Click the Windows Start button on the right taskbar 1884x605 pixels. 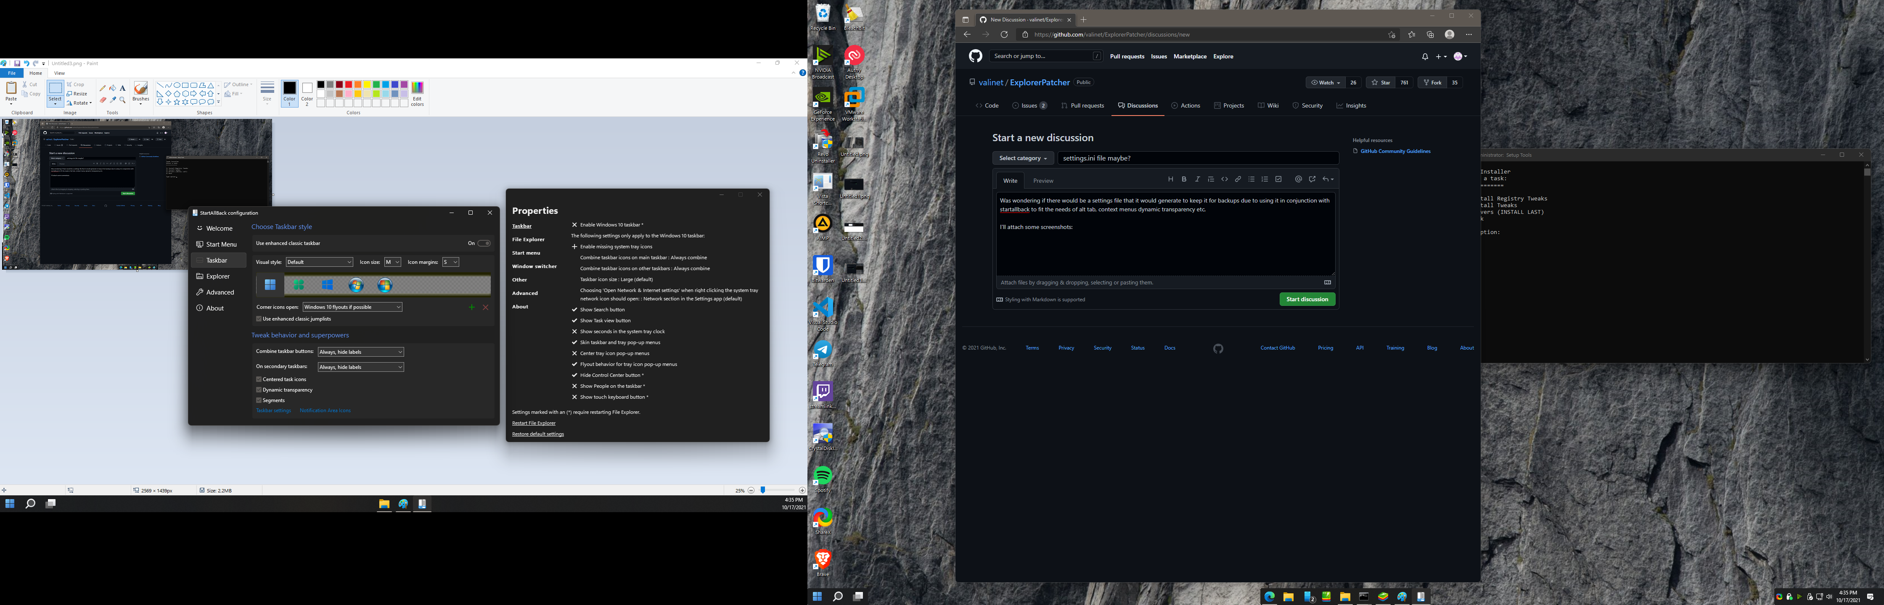tap(817, 596)
